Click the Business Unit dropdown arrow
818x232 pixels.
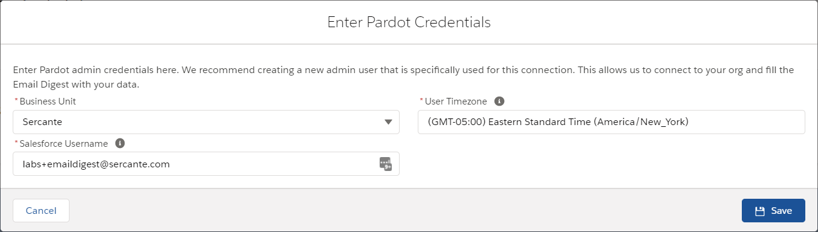pyautogui.click(x=388, y=122)
